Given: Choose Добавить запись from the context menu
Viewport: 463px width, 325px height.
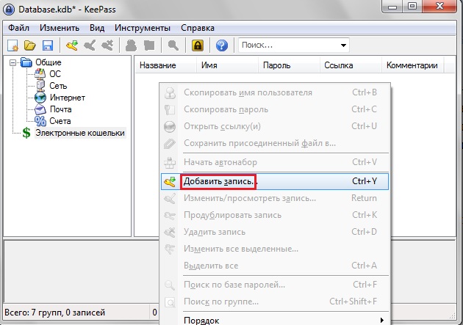Looking at the screenshot, I should [219, 180].
